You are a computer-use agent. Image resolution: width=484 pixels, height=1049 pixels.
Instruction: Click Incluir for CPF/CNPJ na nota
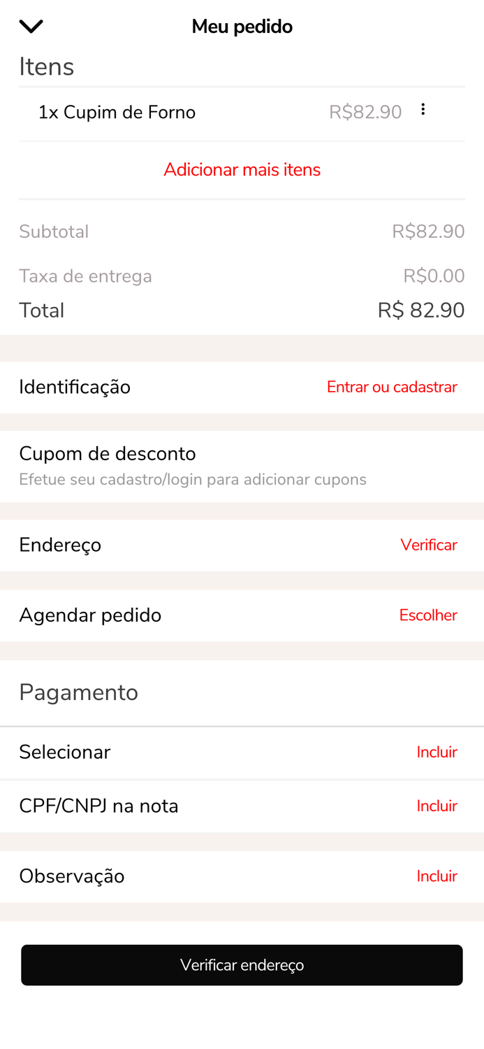437,806
